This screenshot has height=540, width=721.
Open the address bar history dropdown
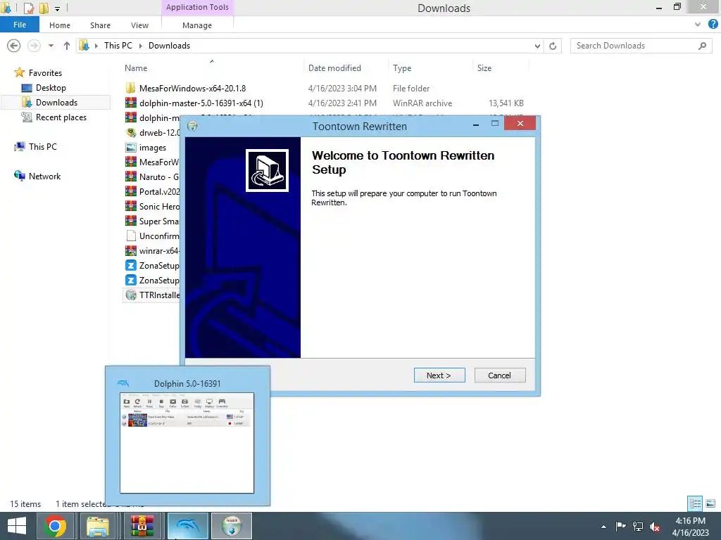tap(537, 46)
